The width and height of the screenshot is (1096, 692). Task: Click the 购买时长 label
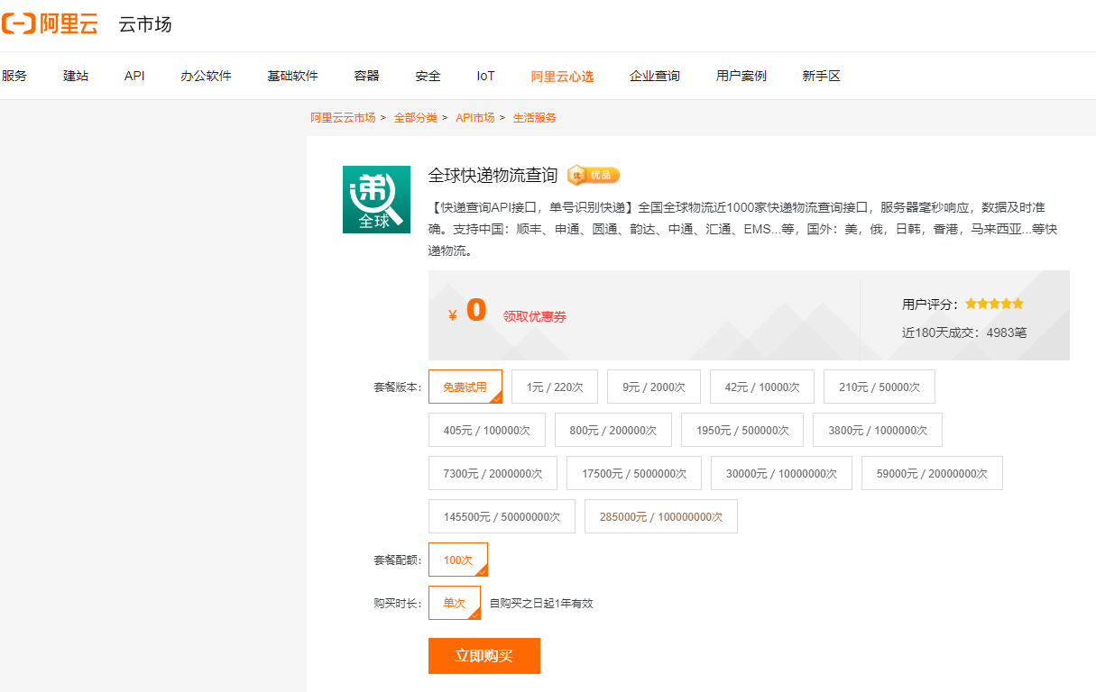[398, 604]
